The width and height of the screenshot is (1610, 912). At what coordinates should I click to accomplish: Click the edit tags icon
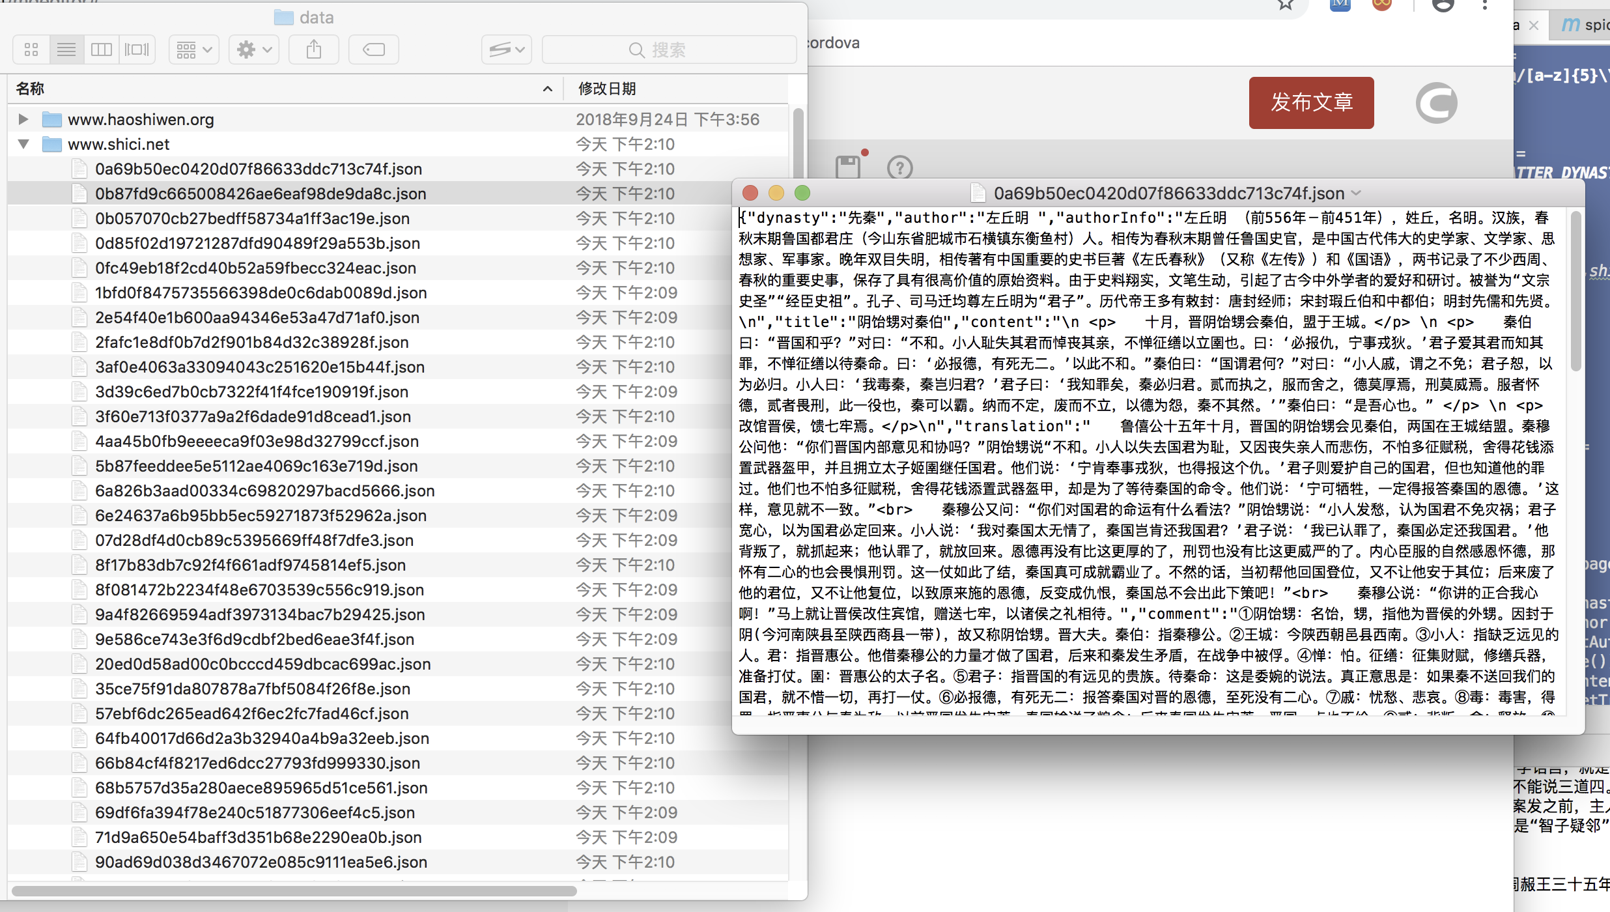[x=374, y=50]
